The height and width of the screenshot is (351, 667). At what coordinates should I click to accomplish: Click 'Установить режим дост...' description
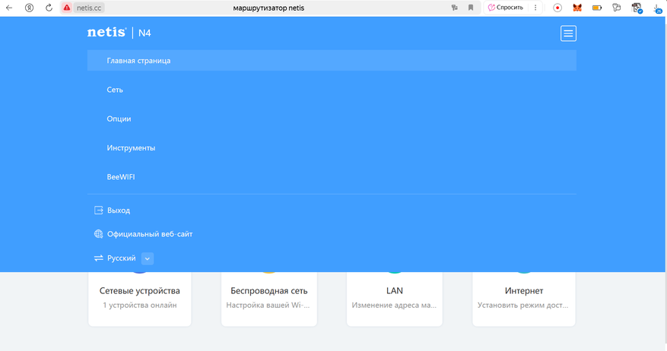(x=522, y=305)
